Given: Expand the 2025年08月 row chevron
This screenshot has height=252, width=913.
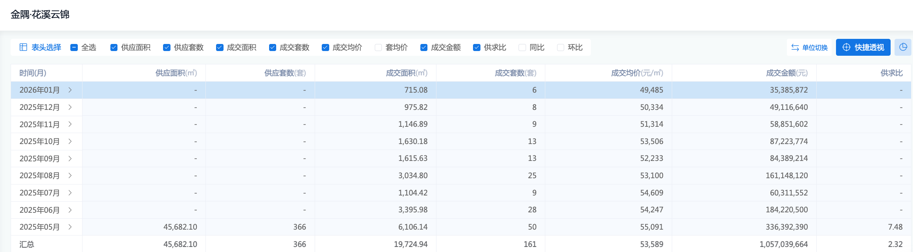Looking at the screenshot, I should tap(70, 175).
